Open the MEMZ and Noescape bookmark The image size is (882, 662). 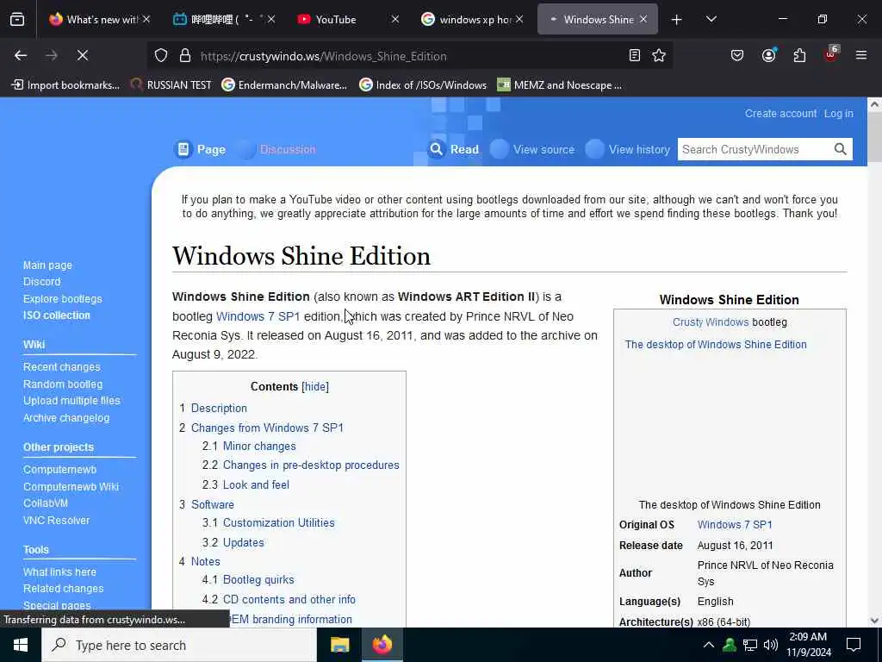pos(560,85)
